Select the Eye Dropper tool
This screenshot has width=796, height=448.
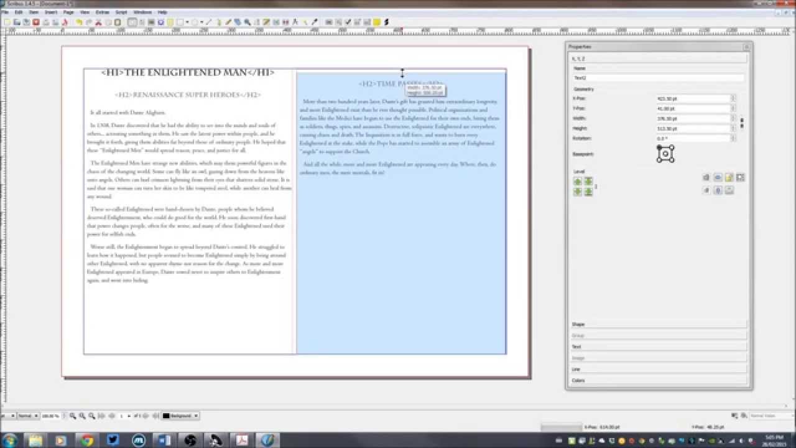314,22
